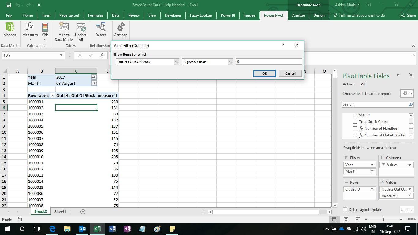Open Windows Start menu

tap(7, 229)
